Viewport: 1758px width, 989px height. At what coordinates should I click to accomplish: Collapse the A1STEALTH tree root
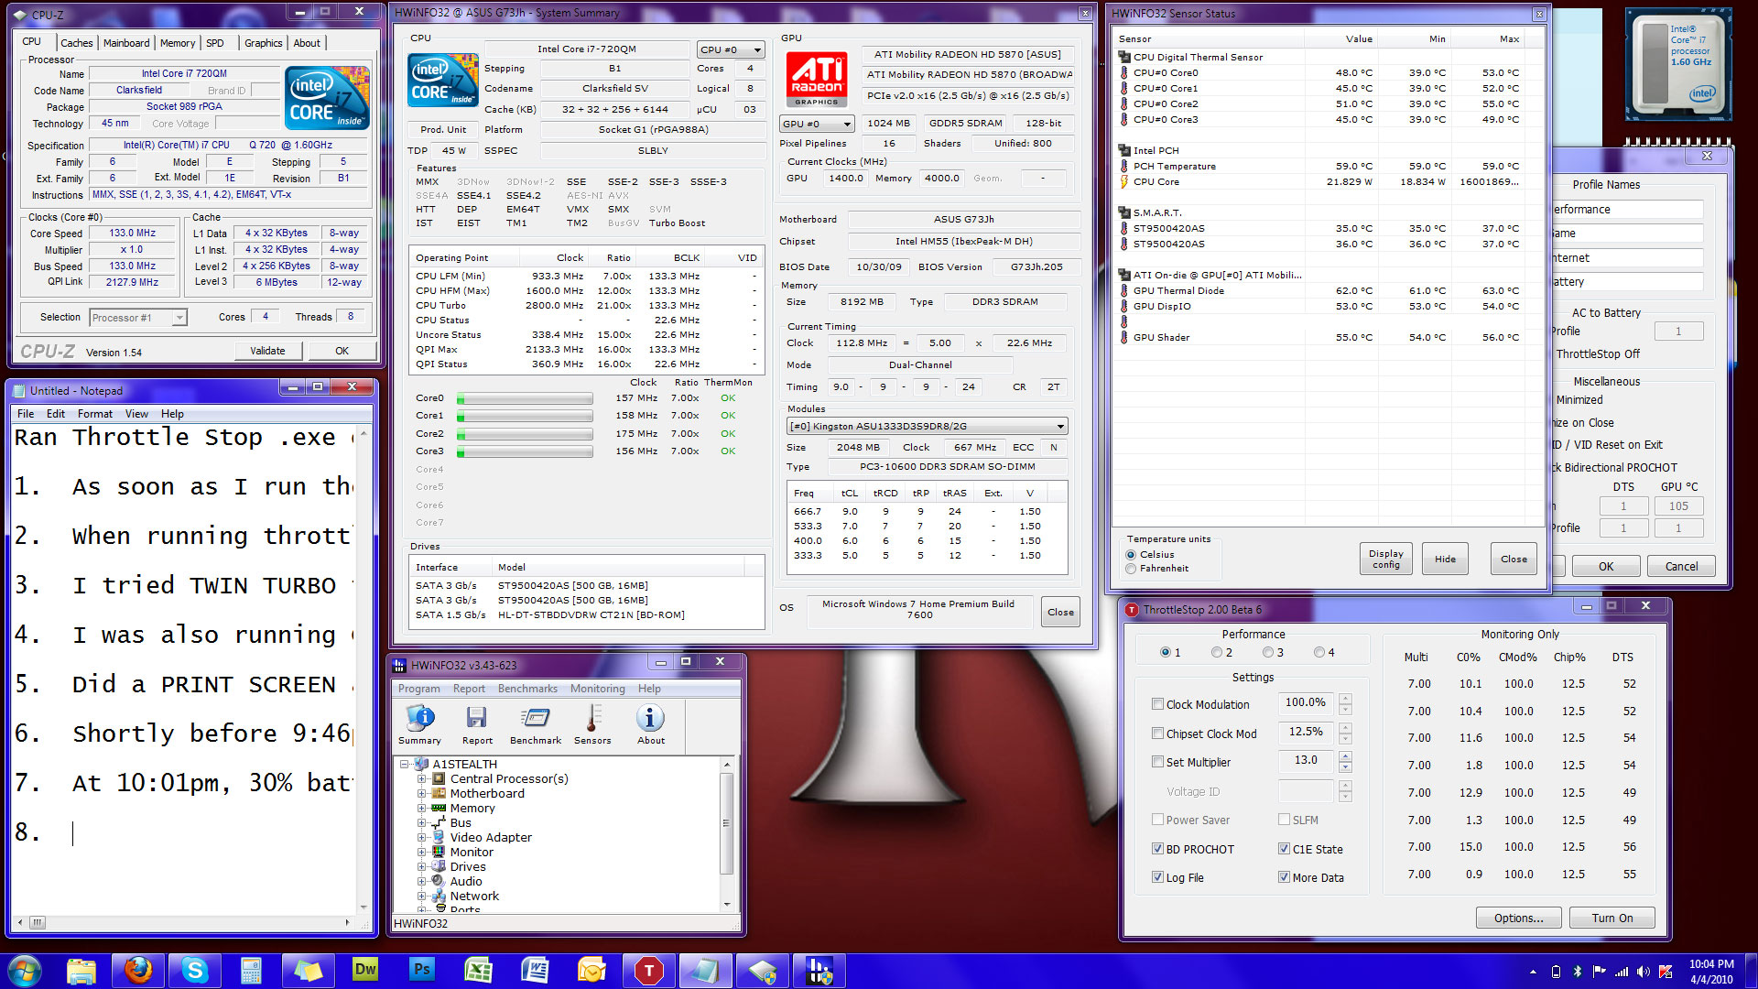pyautogui.click(x=404, y=764)
